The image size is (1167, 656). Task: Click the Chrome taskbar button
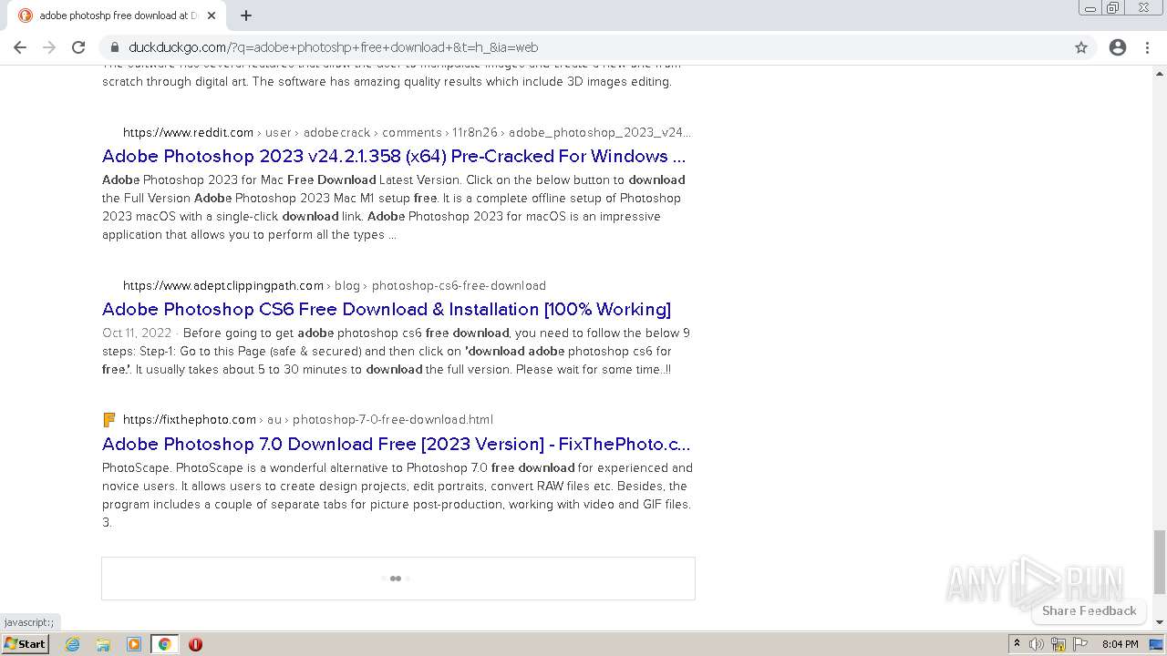click(x=164, y=644)
